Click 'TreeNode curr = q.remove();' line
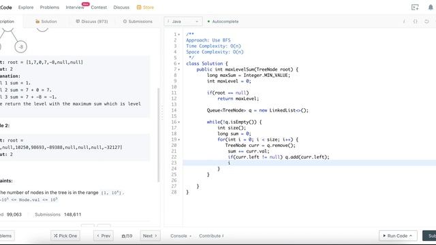 (x=260, y=146)
